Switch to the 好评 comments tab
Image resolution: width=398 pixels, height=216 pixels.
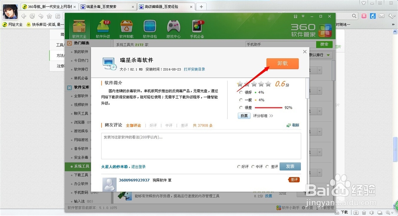click(153, 125)
